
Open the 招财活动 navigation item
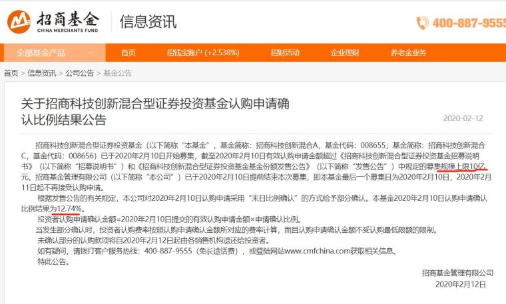click(285, 53)
